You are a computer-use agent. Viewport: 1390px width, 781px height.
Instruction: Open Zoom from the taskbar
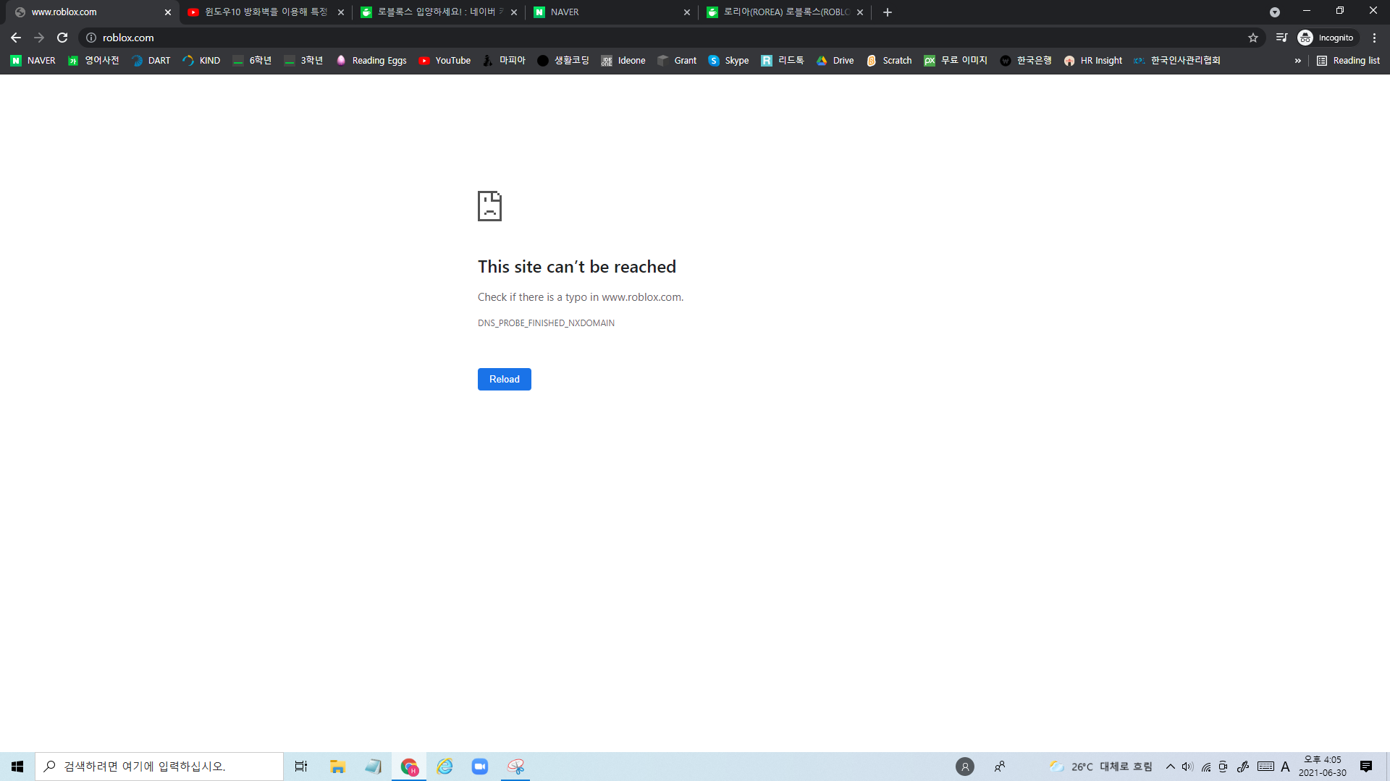480,767
